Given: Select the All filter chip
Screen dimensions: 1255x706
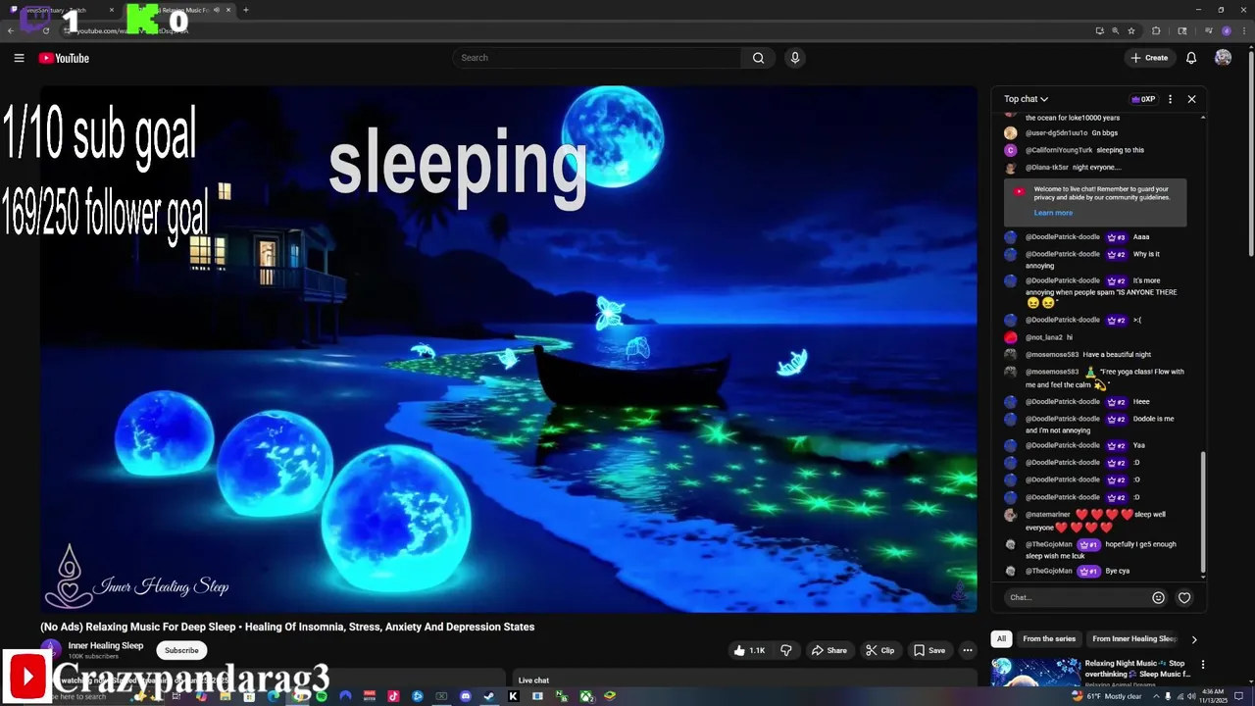Looking at the screenshot, I should coord(1001,638).
